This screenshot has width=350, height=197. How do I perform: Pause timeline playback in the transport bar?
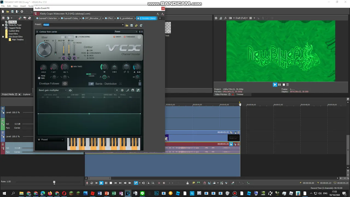(106, 183)
